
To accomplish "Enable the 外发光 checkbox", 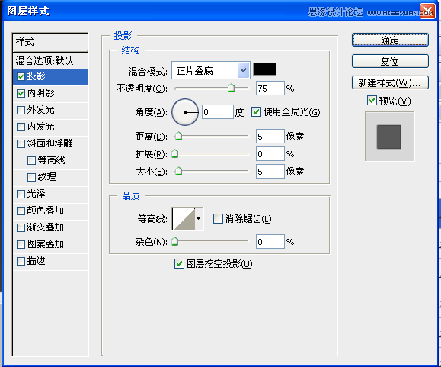I will [x=21, y=110].
